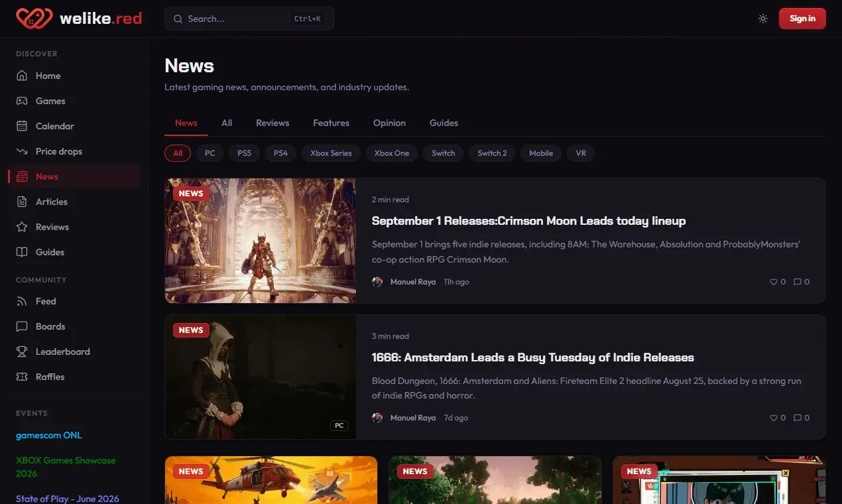
Task: Open comments on September 1 Releases article
Action: 798,282
